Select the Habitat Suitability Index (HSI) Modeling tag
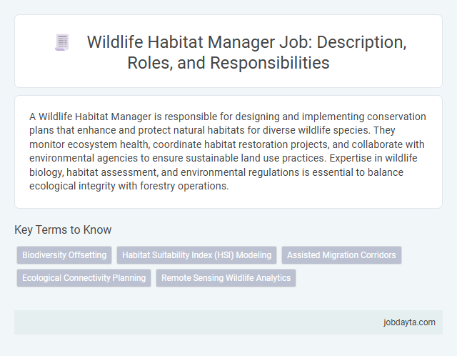The image size is (457, 356). click(197, 255)
